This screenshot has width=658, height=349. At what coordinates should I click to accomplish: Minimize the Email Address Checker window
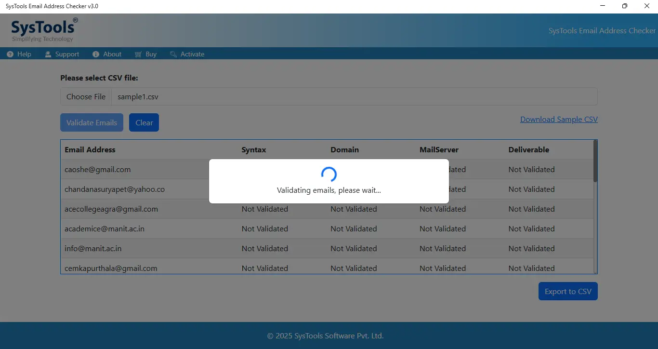click(x=603, y=6)
